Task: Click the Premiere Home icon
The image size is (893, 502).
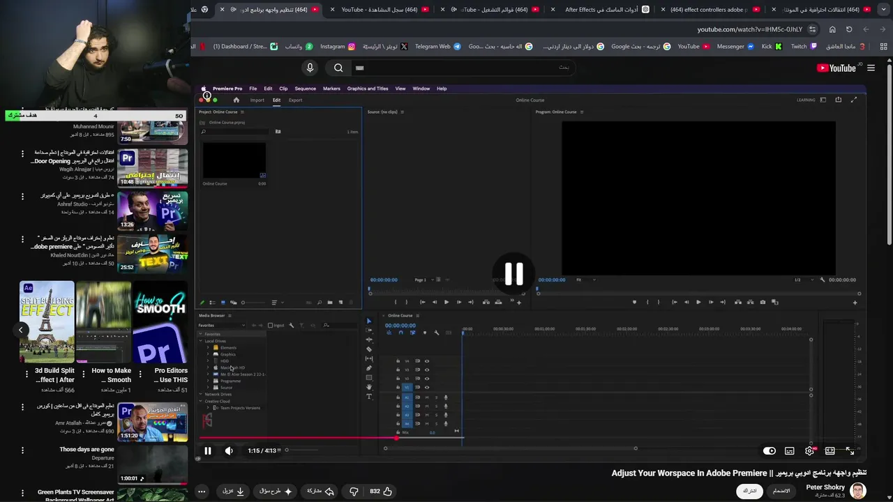Action: (236, 100)
